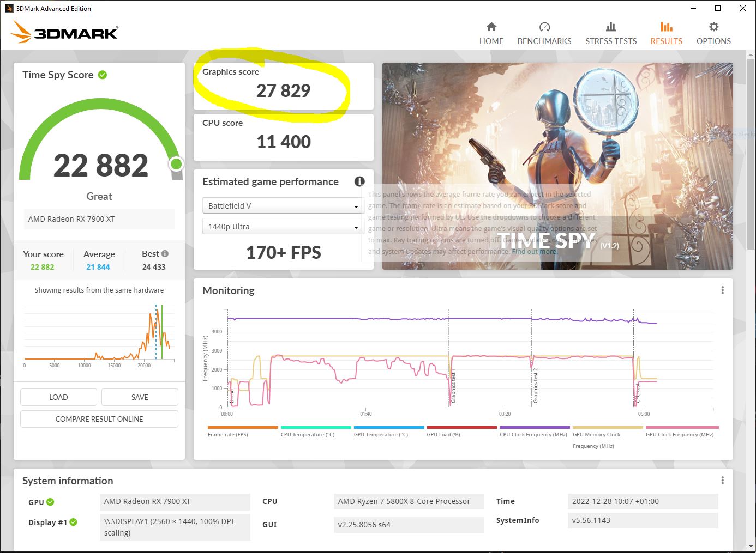Click the Your score value 22 882

click(x=42, y=267)
